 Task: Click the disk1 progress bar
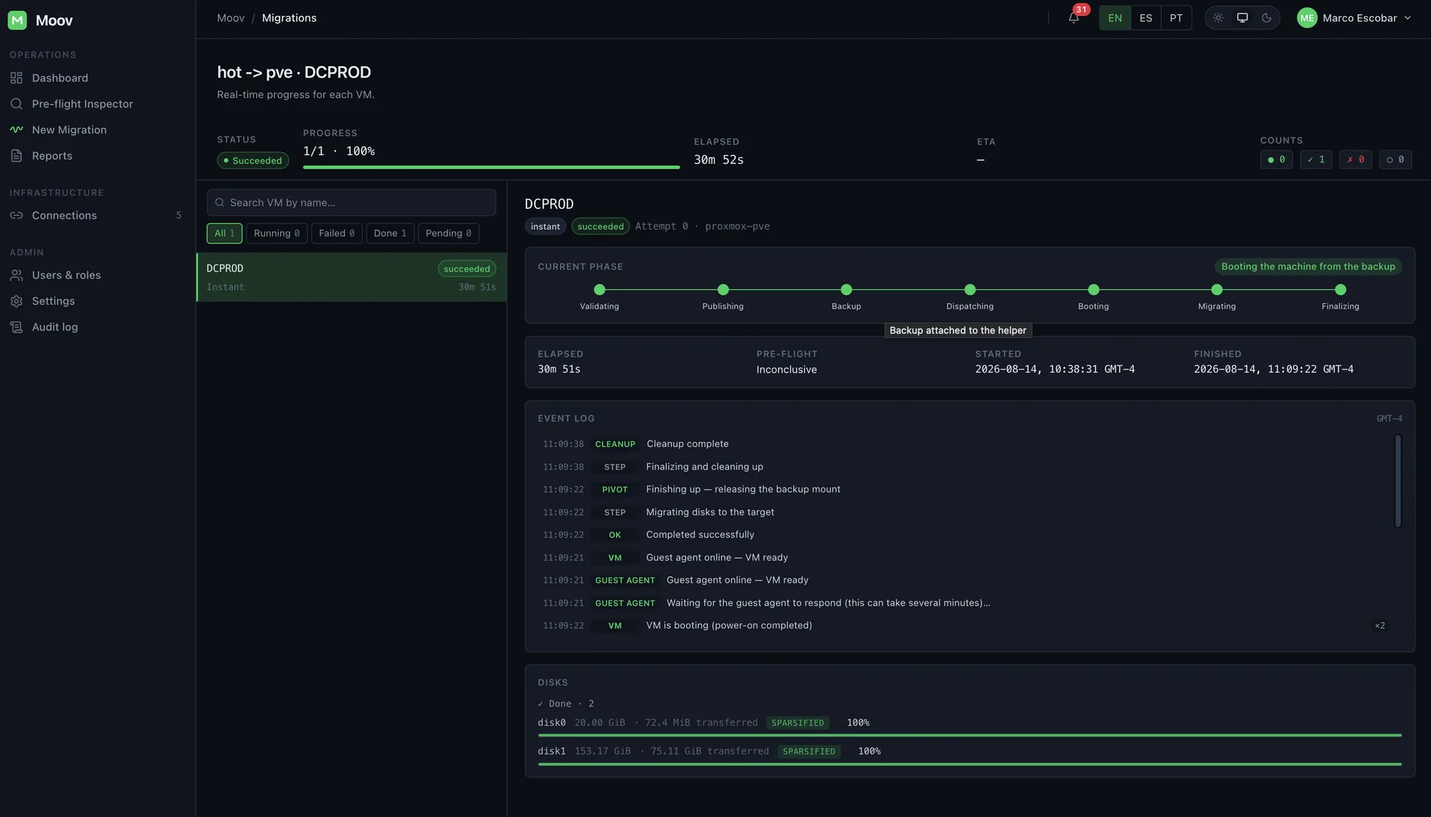tap(969, 764)
